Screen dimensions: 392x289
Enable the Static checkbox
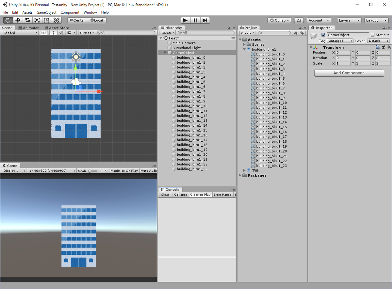coord(372,35)
